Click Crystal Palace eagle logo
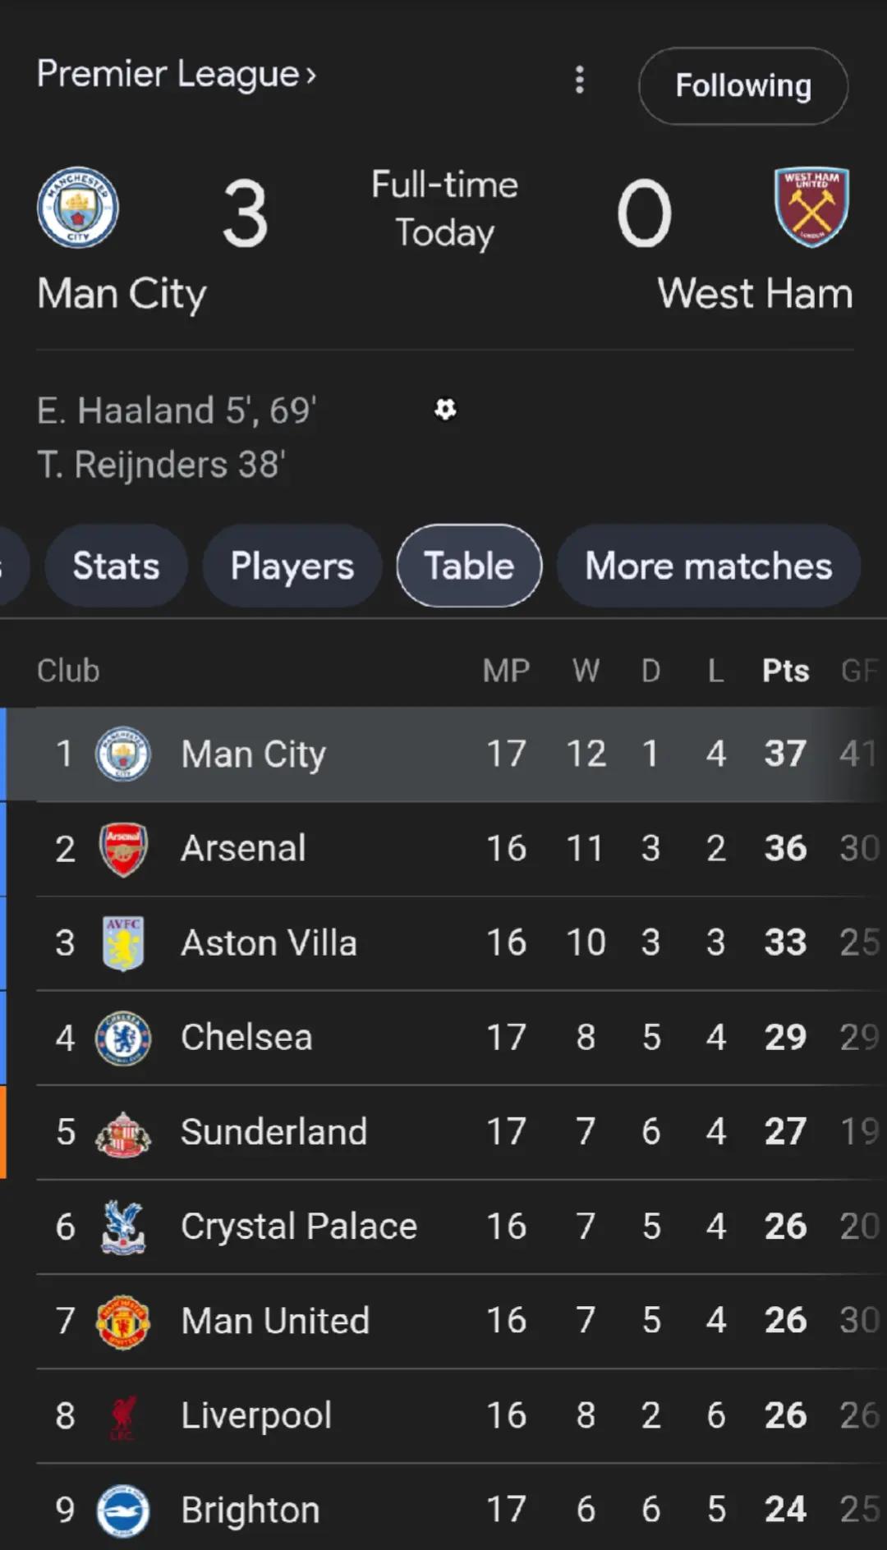The width and height of the screenshot is (887, 1550). click(x=123, y=1227)
